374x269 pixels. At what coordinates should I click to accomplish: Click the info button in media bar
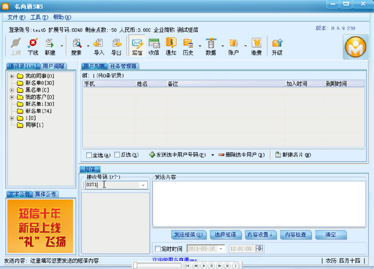(235, 266)
